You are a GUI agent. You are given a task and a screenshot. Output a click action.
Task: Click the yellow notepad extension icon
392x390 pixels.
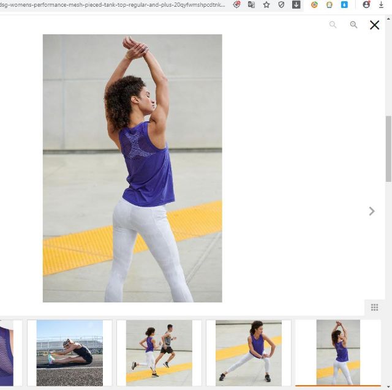point(330,5)
